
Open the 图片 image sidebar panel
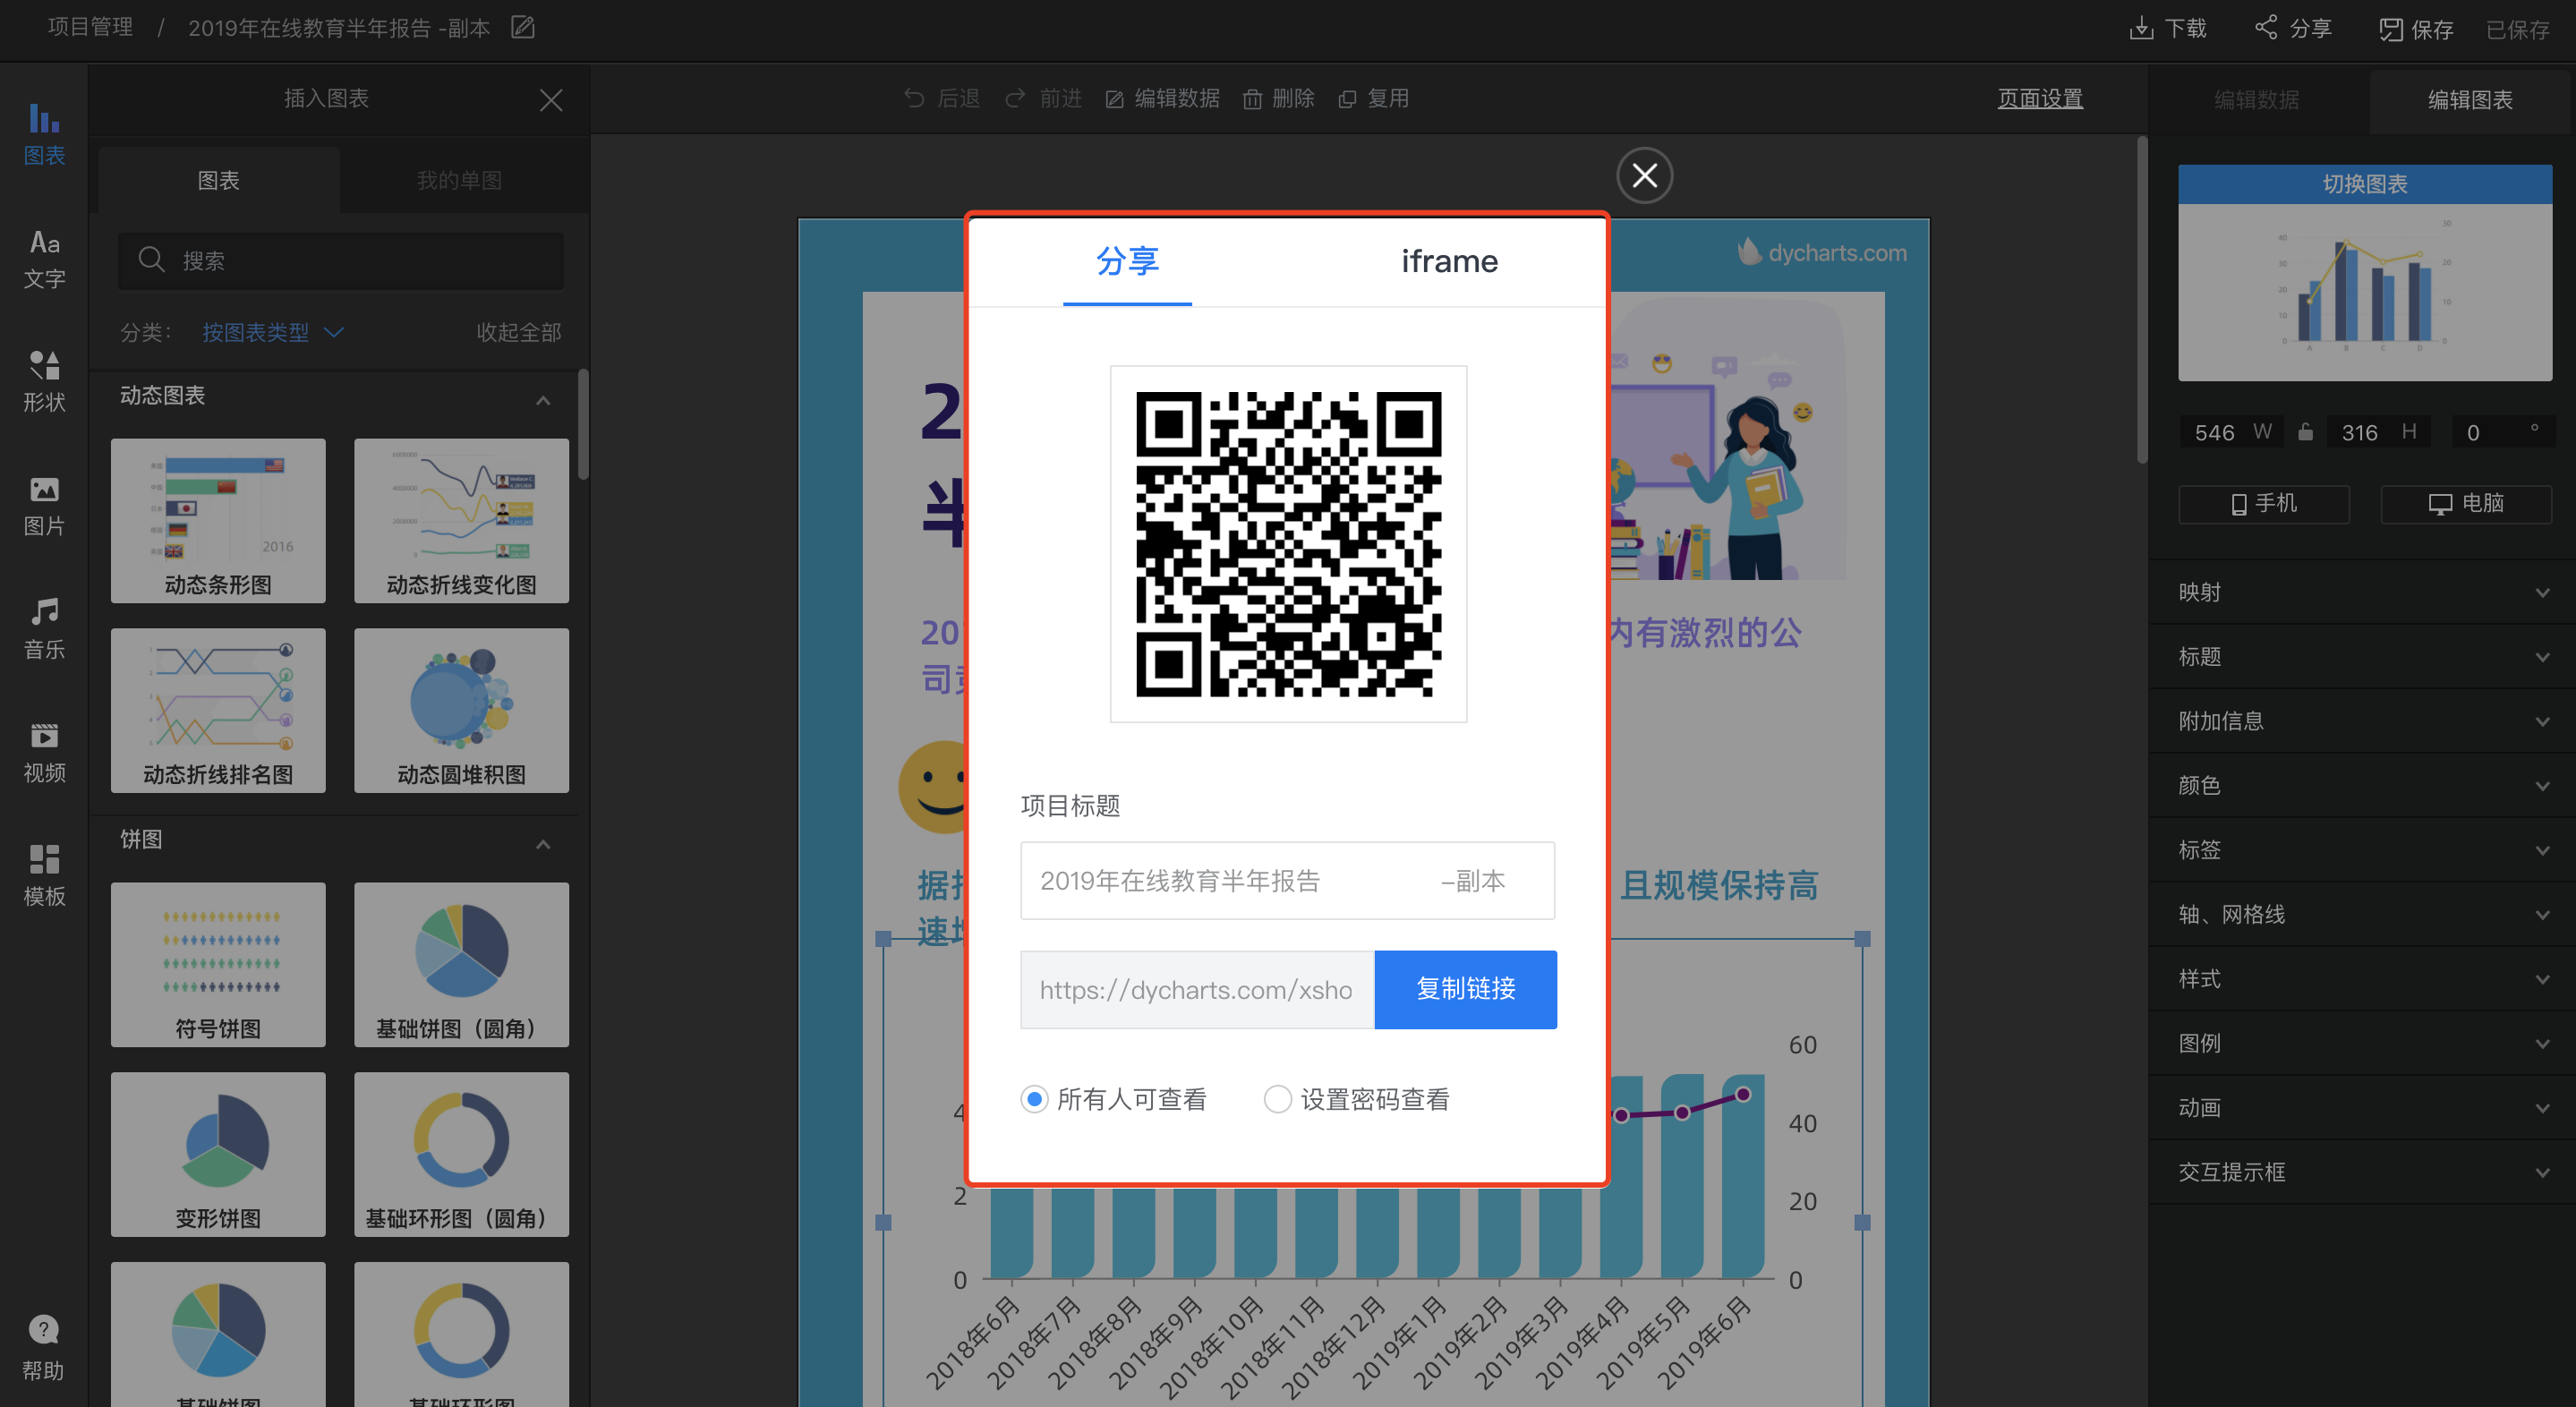[x=44, y=506]
